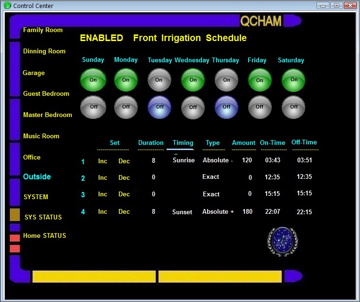
Task: Open the SYSTEM menu item
Action: (36, 197)
